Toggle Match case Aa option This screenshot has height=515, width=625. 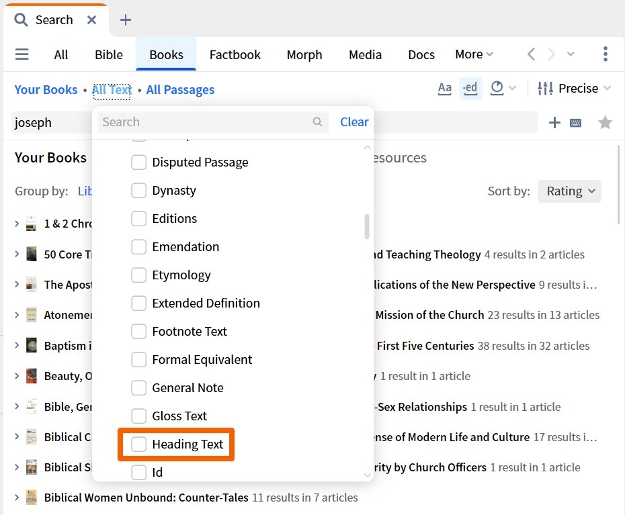[444, 88]
